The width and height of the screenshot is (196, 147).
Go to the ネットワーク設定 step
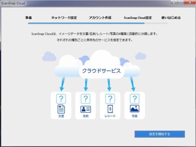pos(64,18)
